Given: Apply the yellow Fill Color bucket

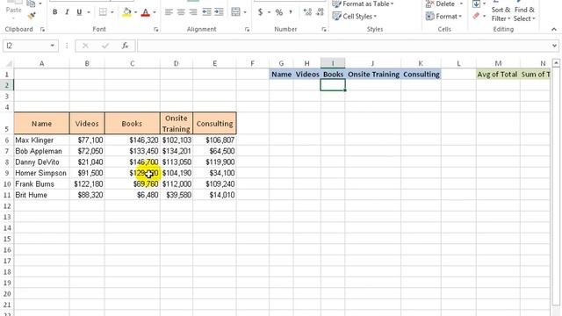Looking at the screenshot, I should tap(126, 12).
